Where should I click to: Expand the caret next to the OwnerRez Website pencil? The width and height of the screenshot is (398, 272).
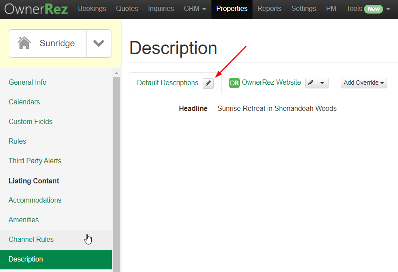pos(322,83)
